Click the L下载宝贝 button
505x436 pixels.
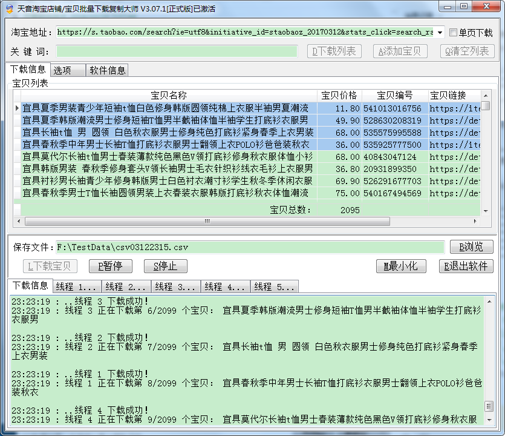pos(50,266)
